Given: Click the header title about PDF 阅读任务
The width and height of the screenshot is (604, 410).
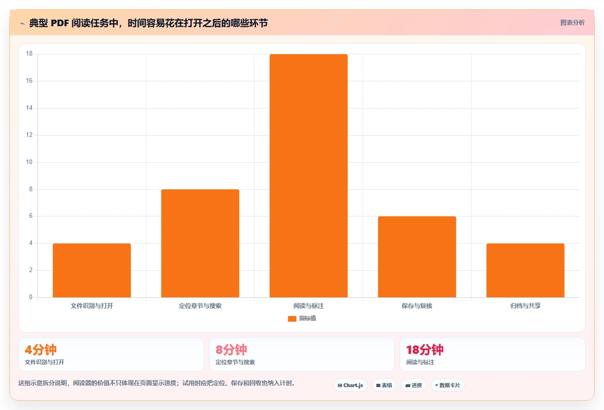Looking at the screenshot, I should coord(148,23).
